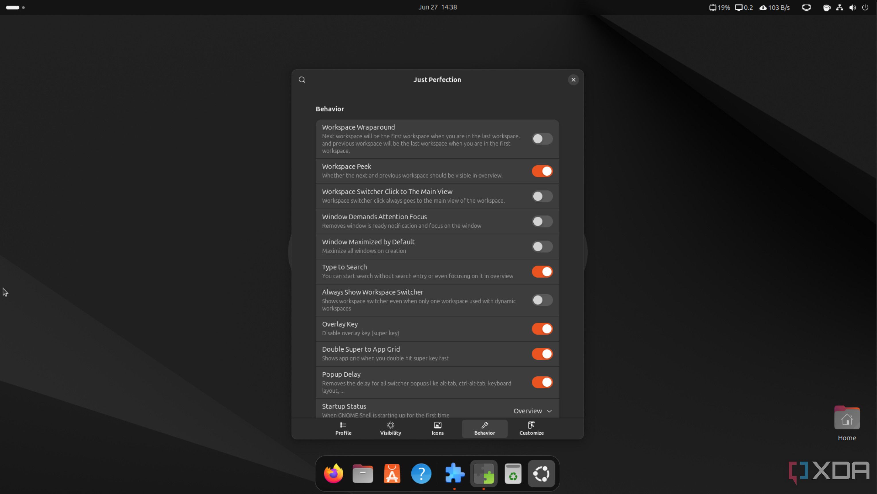Image resolution: width=877 pixels, height=494 pixels.
Task: Open Ubuntu App Center in the dock
Action: point(392,474)
